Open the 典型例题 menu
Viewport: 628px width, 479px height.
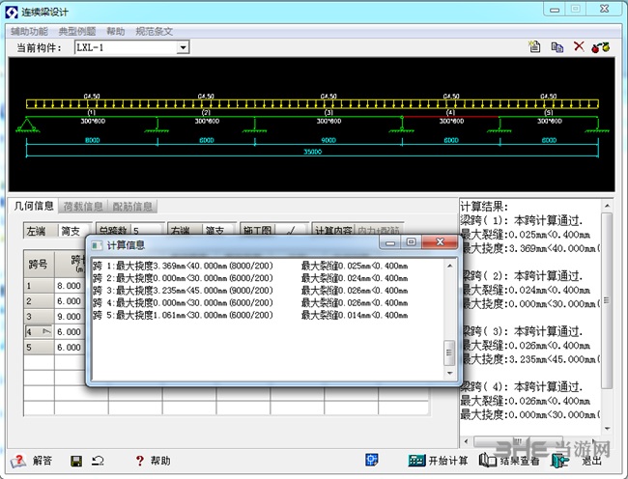(x=77, y=31)
